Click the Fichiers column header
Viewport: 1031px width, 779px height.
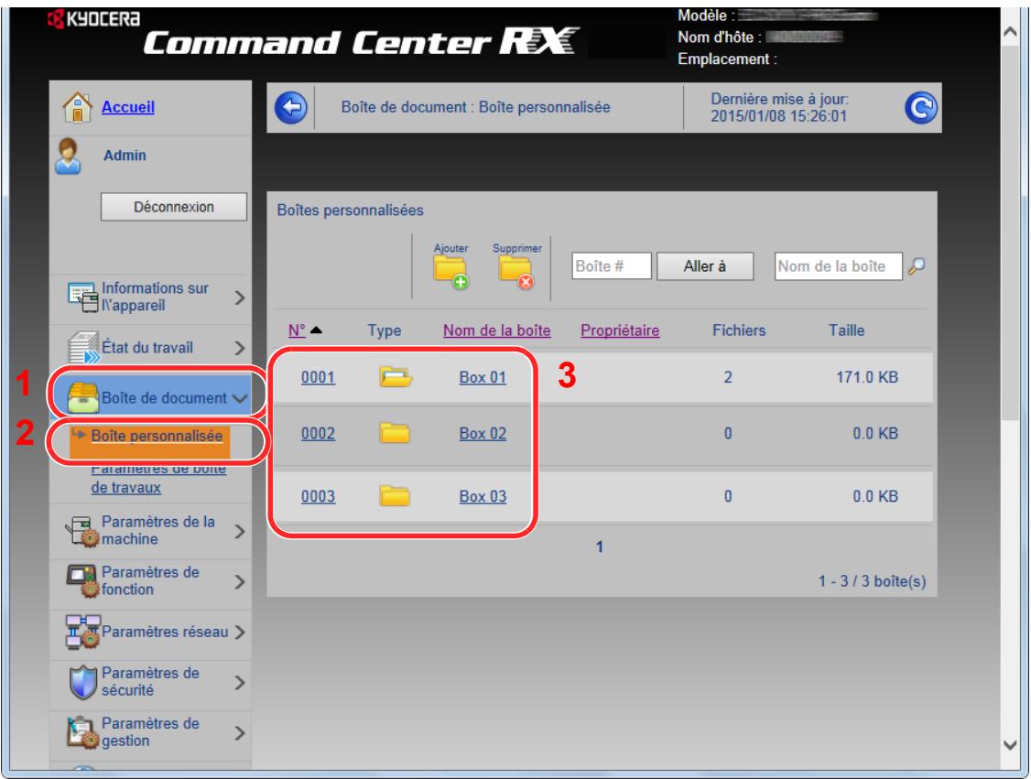739,330
